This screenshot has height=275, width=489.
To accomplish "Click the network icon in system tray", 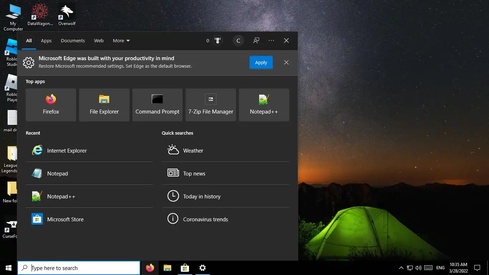I will (x=410, y=268).
